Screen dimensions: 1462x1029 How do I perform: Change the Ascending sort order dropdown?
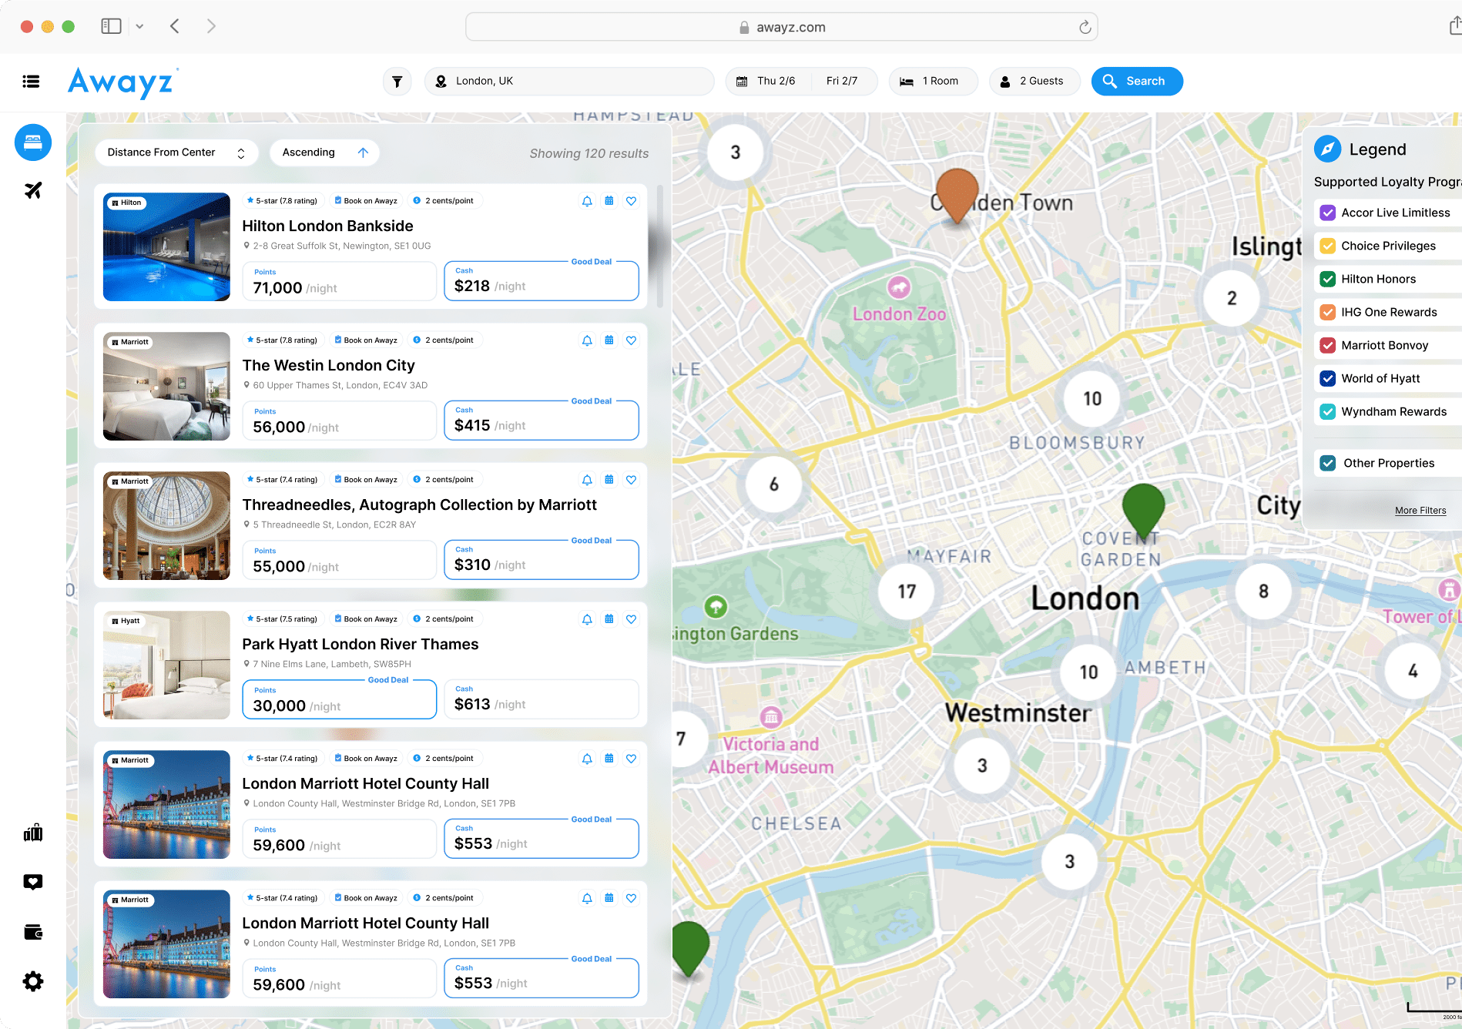324,153
